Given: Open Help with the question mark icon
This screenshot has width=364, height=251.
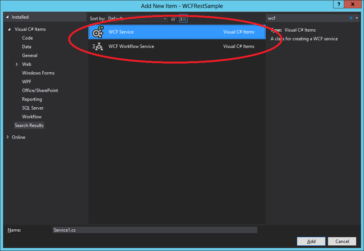Looking at the screenshot, I should (x=338, y=5).
